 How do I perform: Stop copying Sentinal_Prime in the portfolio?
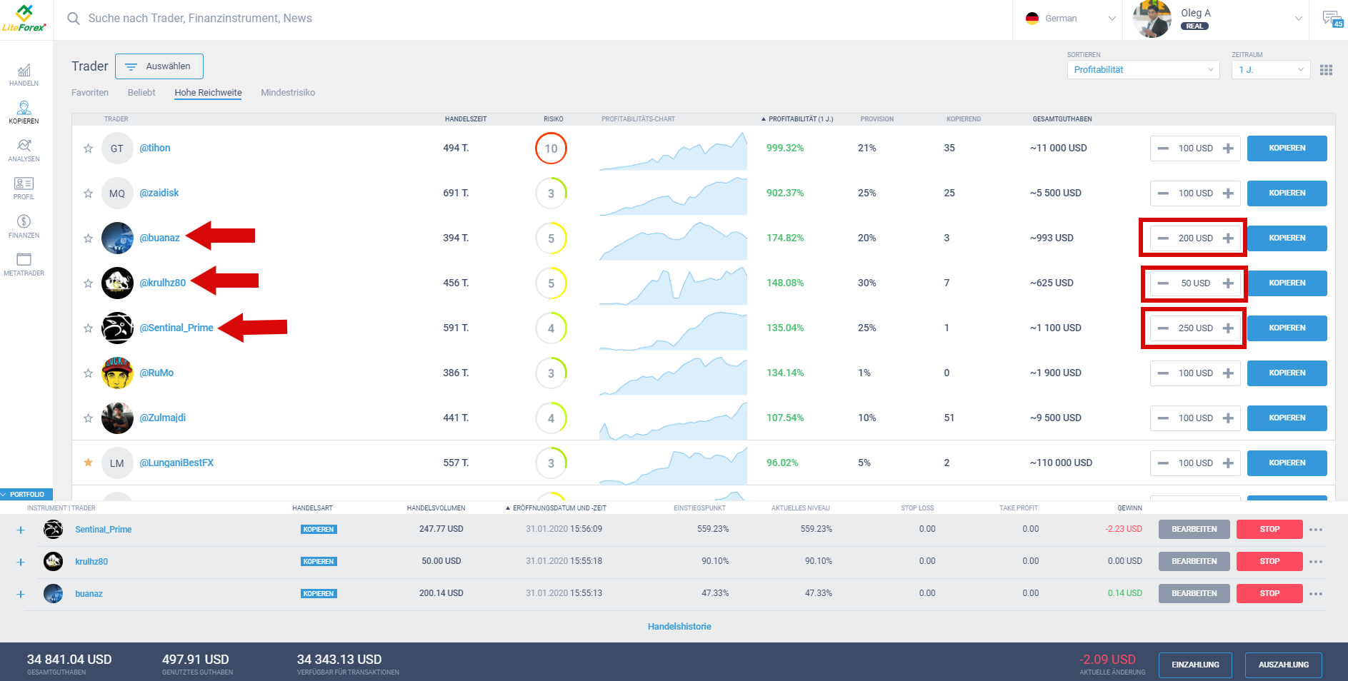pos(1269,529)
